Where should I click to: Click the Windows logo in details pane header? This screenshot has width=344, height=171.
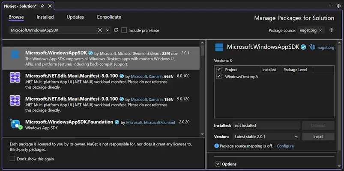[219, 47]
